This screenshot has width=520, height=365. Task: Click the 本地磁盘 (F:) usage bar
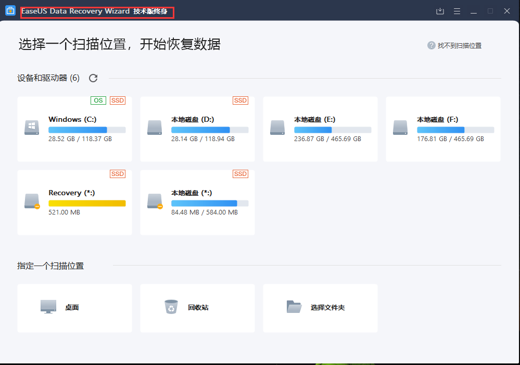pyautogui.click(x=455, y=130)
